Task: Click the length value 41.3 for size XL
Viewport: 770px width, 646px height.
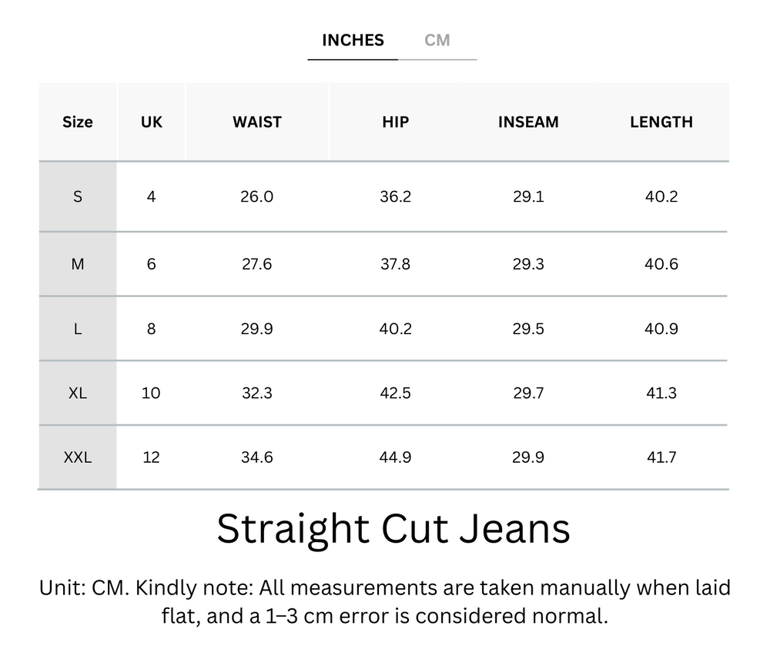Action: click(x=661, y=393)
